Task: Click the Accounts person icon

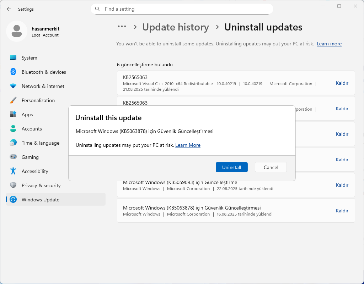Action: point(13,128)
